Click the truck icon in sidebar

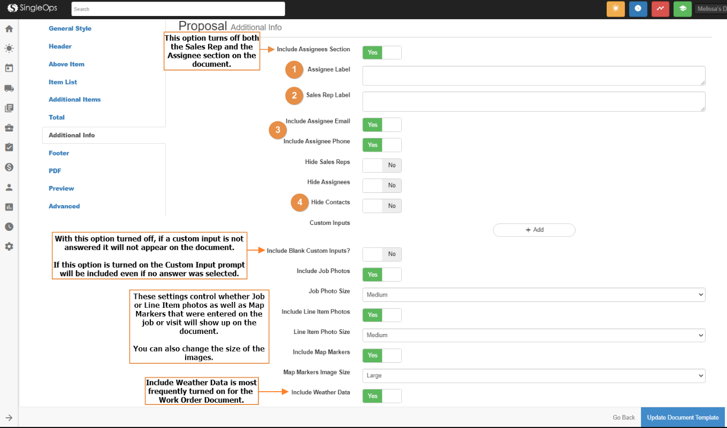(9, 88)
